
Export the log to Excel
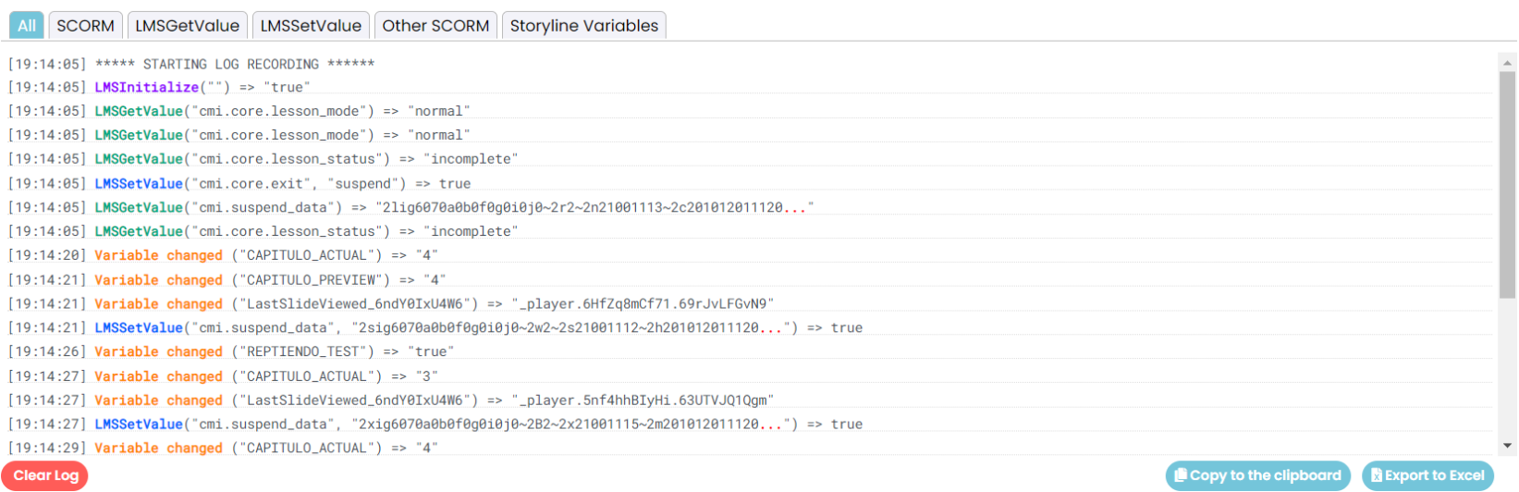click(1427, 475)
